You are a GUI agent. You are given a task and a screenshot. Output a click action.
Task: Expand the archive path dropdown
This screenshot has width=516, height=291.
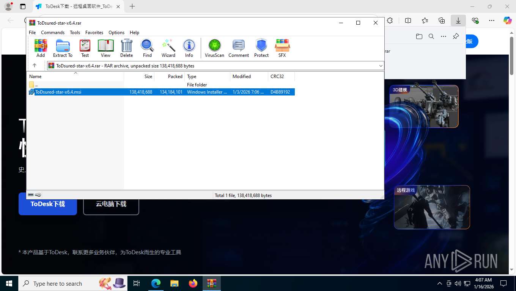tap(381, 66)
